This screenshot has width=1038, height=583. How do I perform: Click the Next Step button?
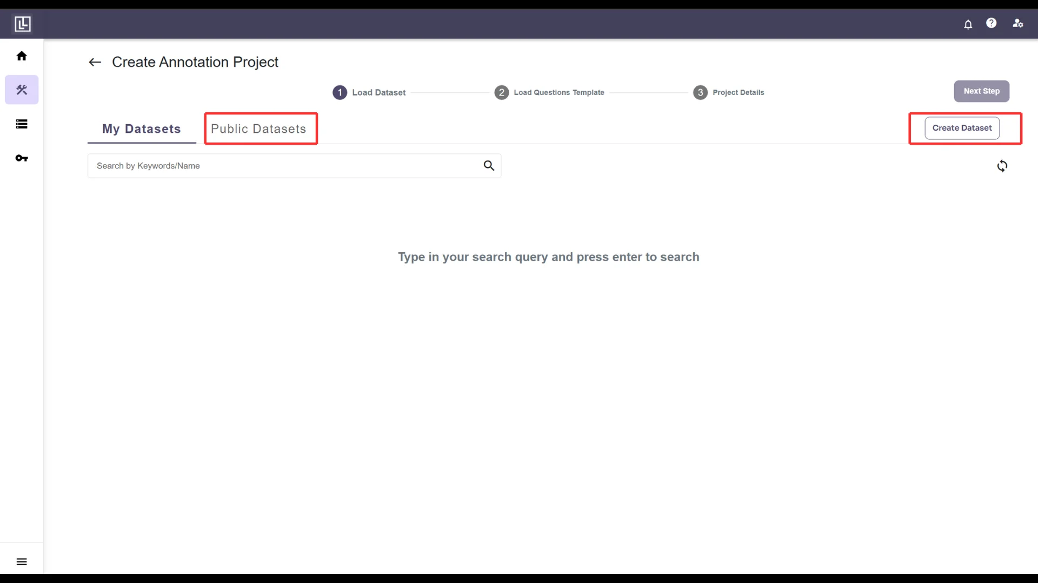(x=981, y=91)
